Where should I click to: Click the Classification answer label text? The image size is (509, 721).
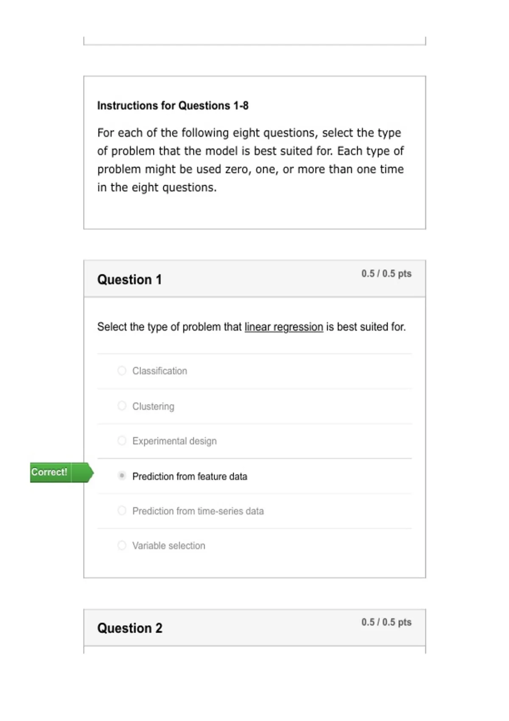[159, 371]
